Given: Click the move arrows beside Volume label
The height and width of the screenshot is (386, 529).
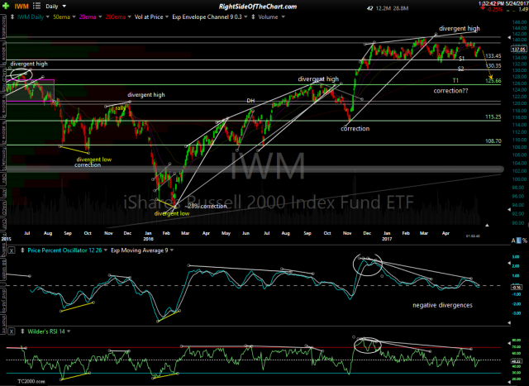Looking at the screenshot, I should (x=254, y=17).
